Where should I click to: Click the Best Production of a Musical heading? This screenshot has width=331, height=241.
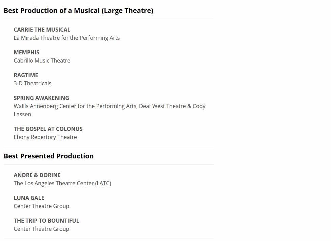tap(78, 11)
